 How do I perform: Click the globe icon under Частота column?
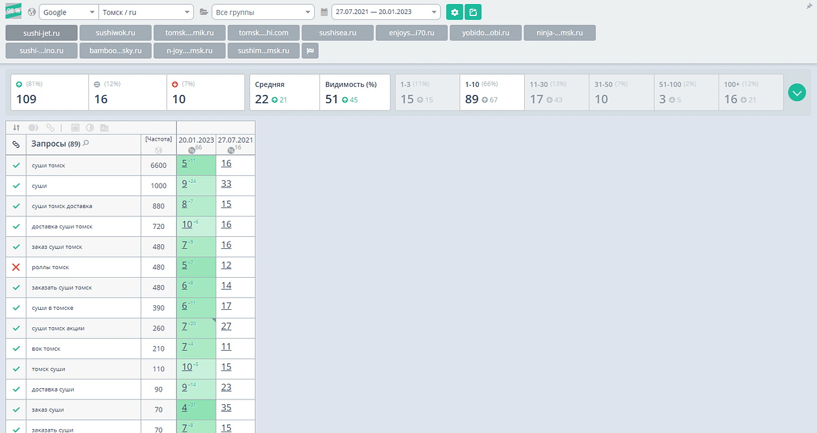[x=159, y=150]
